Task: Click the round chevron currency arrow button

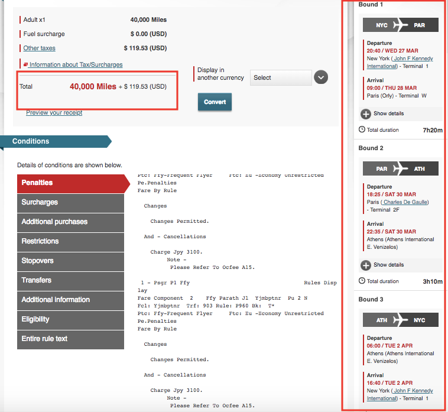Action: [320, 77]
